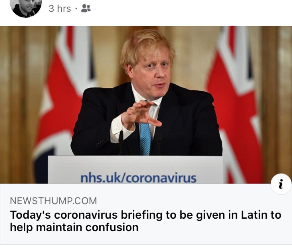The image size is (292, 248).
Task: Click the nhs.uk/coronavirus podium sign in photo
Action: [138, 178]
